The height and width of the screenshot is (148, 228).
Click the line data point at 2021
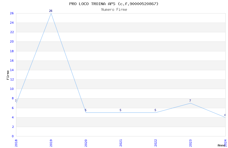pos(121,112)
